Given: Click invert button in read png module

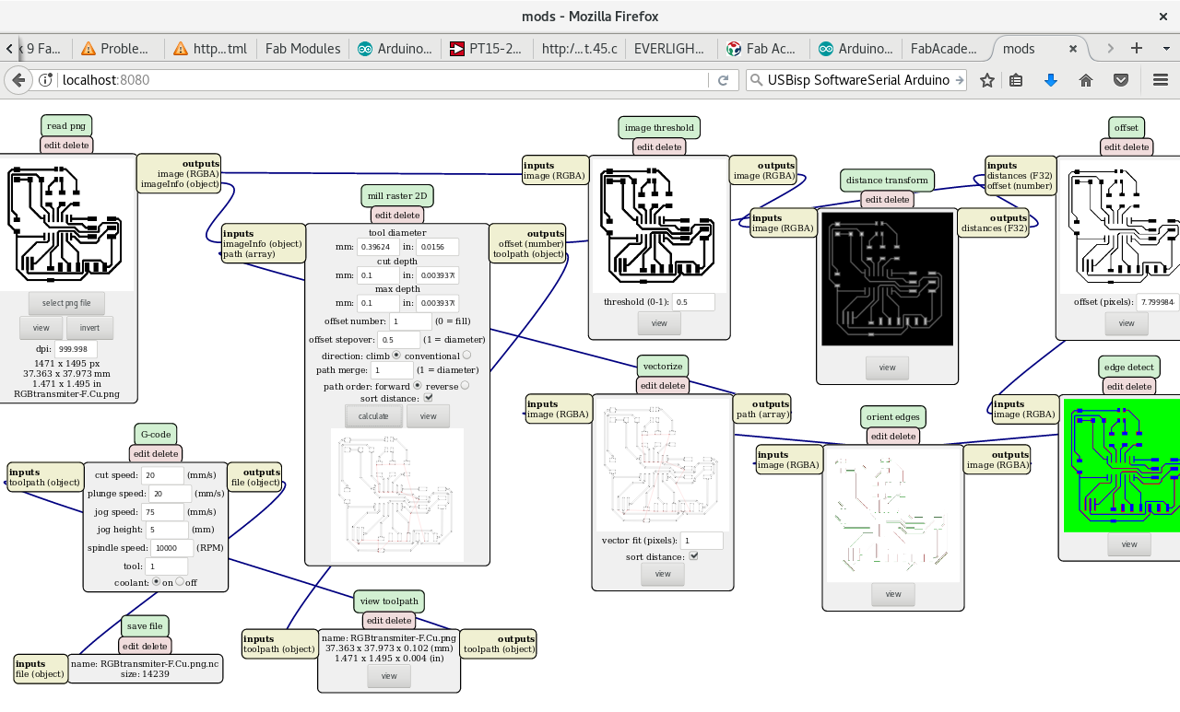Looking at the screenshot, I should tap(89, 328).
